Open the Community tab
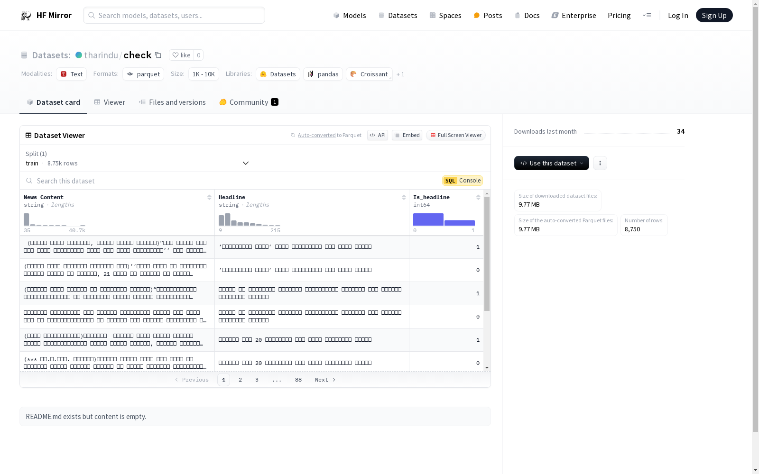 click(249, 102)
